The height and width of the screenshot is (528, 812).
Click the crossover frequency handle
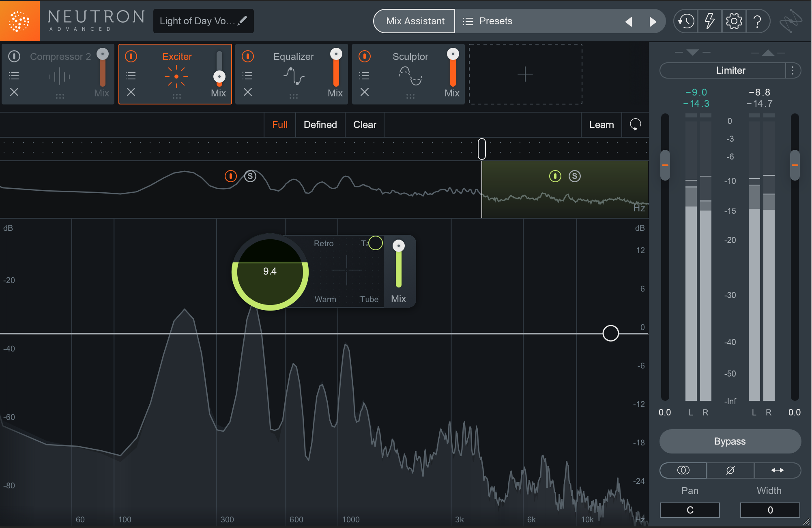[x=481, y=149]
